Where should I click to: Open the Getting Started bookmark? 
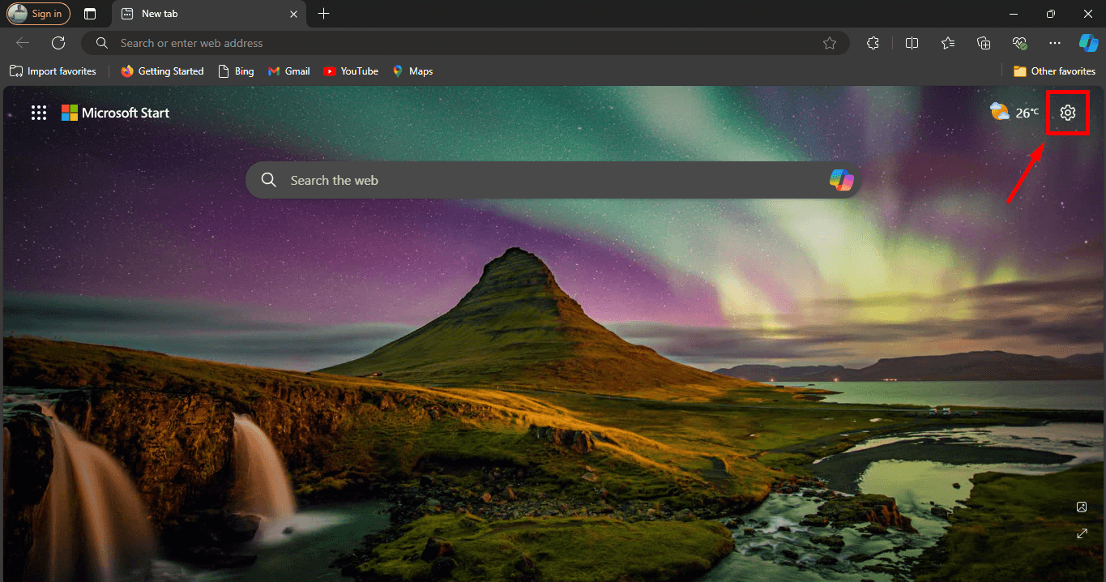pos(162,71)
